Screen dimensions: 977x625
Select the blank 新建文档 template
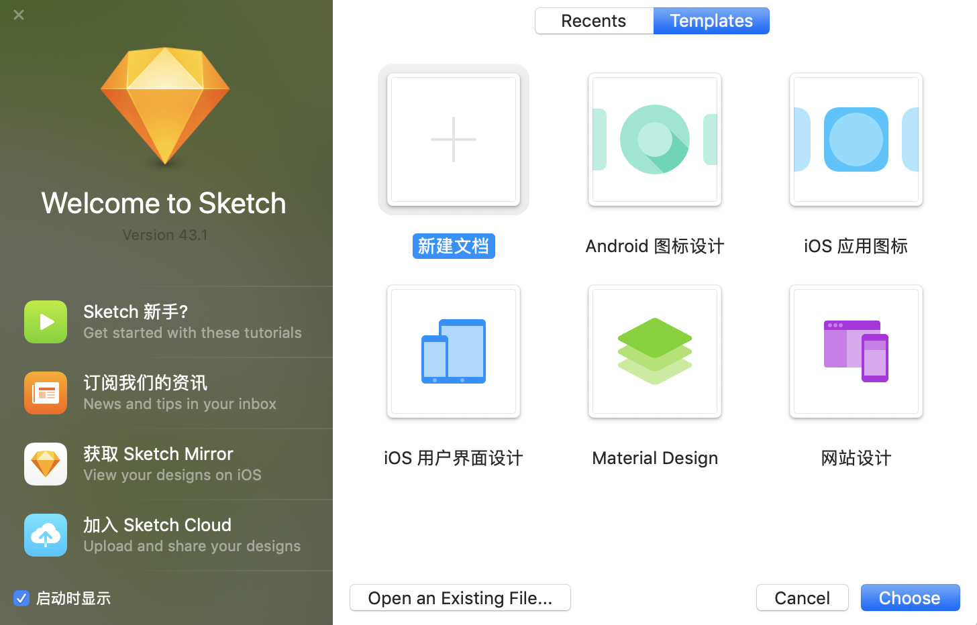[453, 139]
